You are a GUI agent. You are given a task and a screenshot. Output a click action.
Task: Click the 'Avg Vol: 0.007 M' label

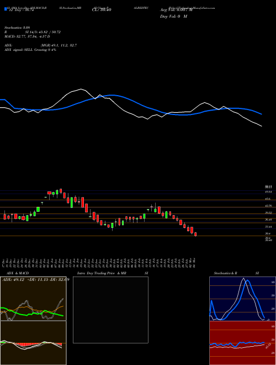(x=176, y=10)
